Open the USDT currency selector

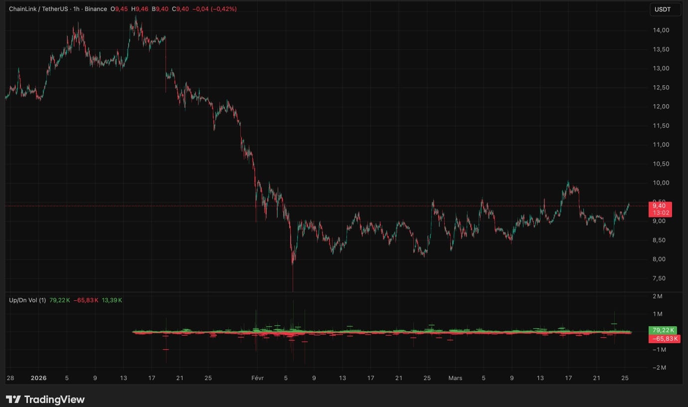(665, 9)
